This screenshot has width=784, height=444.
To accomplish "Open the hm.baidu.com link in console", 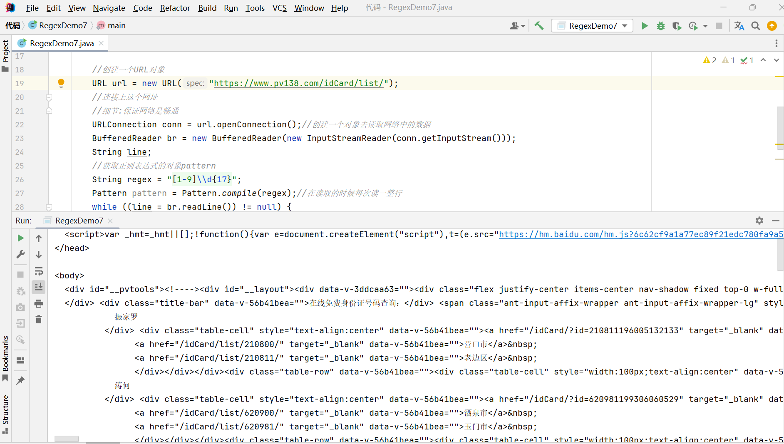I will coord(641,234).
